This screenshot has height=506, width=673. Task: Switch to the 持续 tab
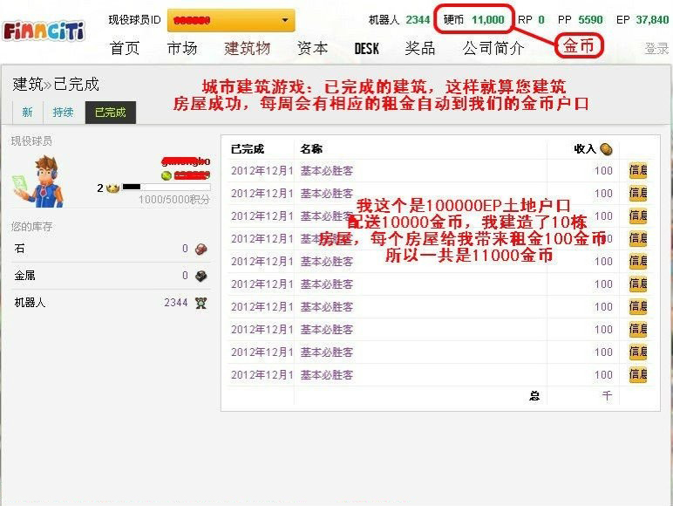(x=63, y=113)
